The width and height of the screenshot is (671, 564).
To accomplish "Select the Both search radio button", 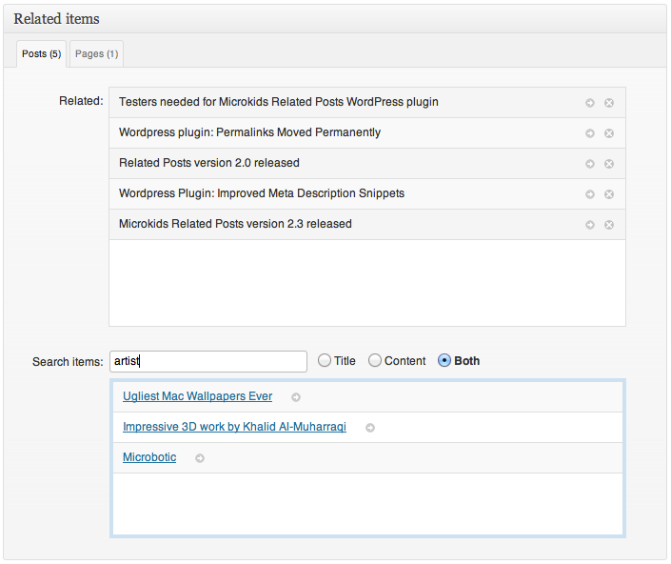I will point(444,361).
